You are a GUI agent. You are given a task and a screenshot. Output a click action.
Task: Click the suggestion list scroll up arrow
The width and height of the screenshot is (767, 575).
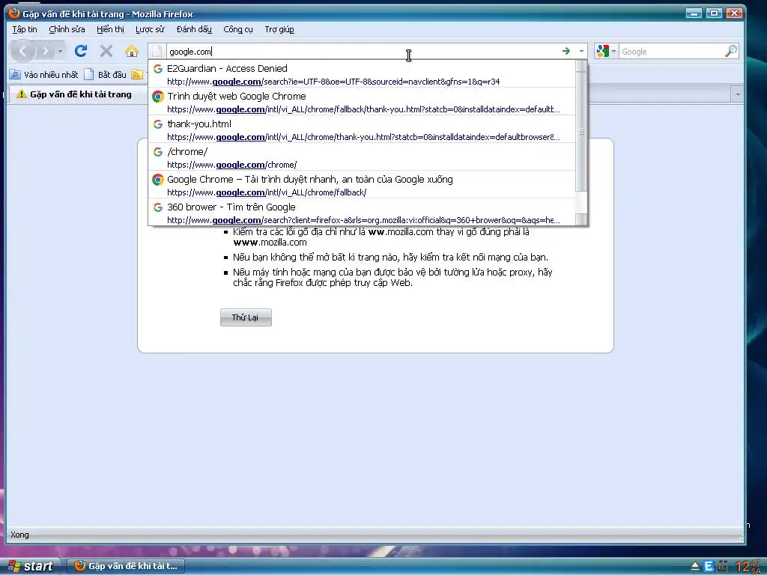pos(581,66)
